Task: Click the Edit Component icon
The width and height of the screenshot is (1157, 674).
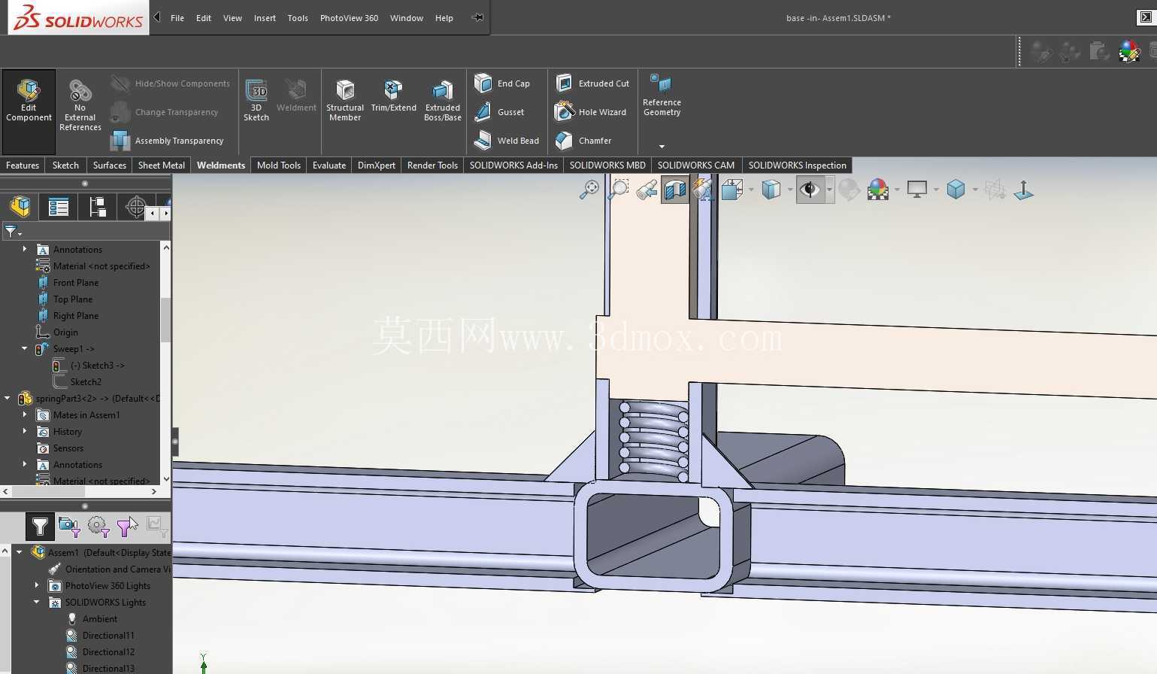Action: coord(29,102)
